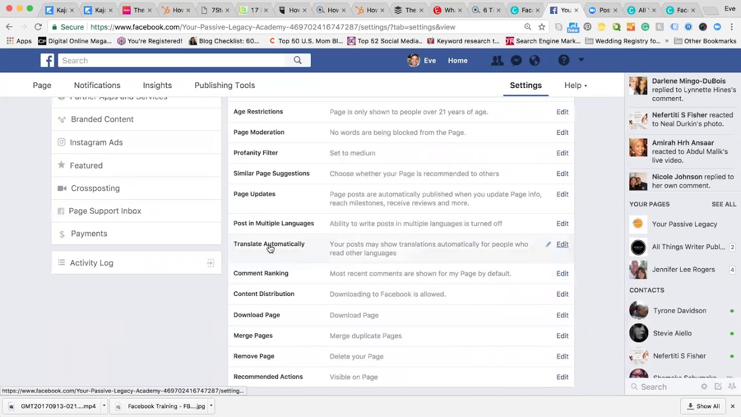Click the Instagram Ads icon
The image size is (741, 417).
pyautogui.click(x=61, y=142)
